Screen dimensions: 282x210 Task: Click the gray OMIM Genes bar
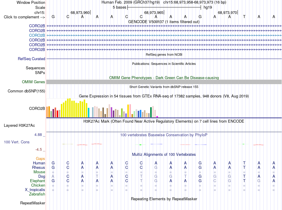tap(164, 82)
